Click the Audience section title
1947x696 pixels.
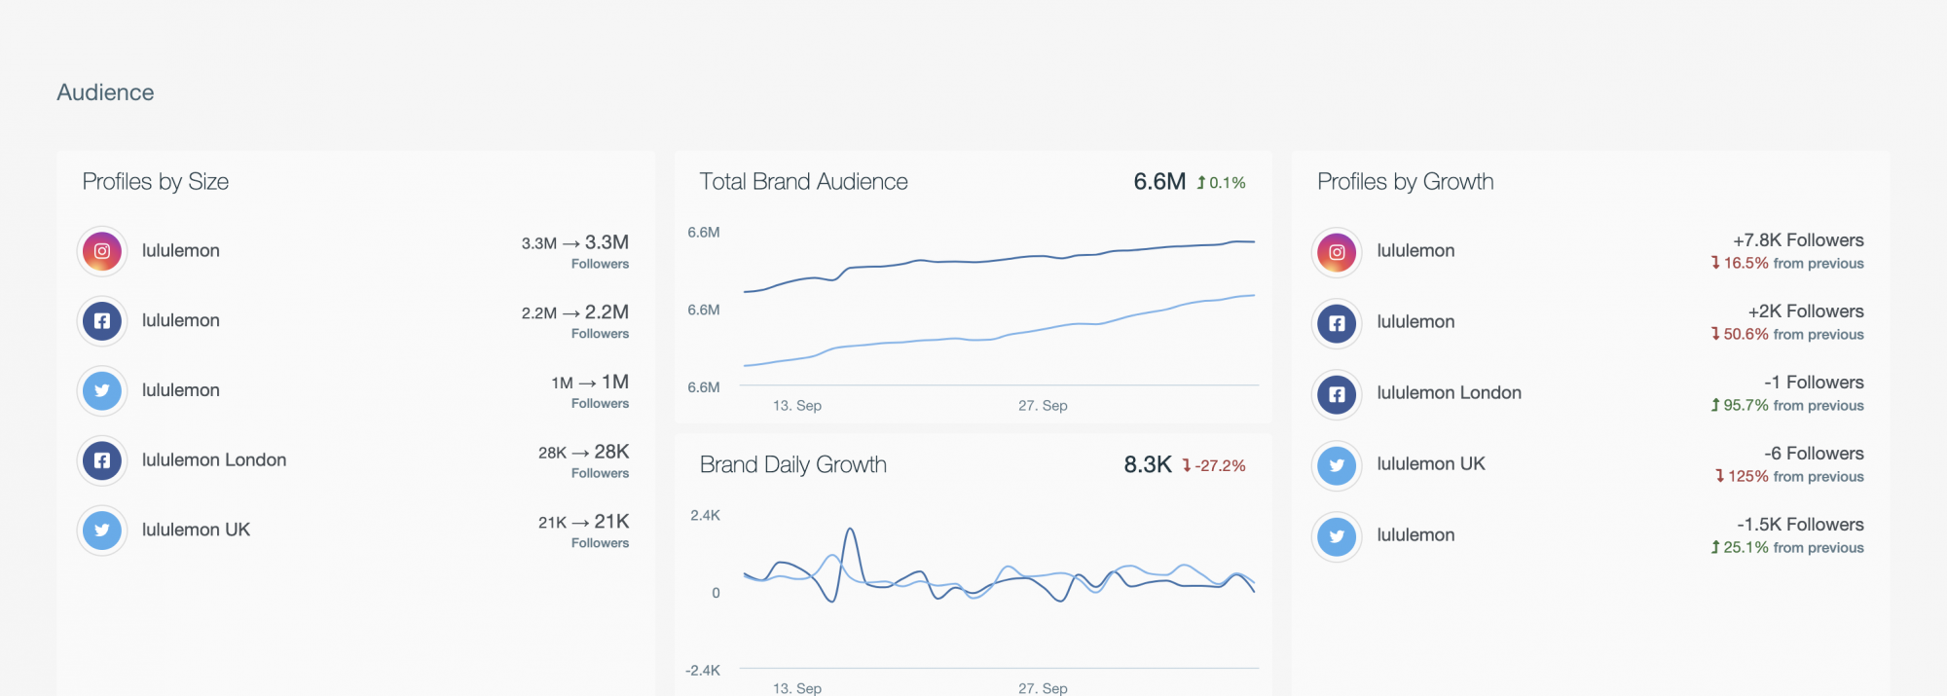(105, 92)
